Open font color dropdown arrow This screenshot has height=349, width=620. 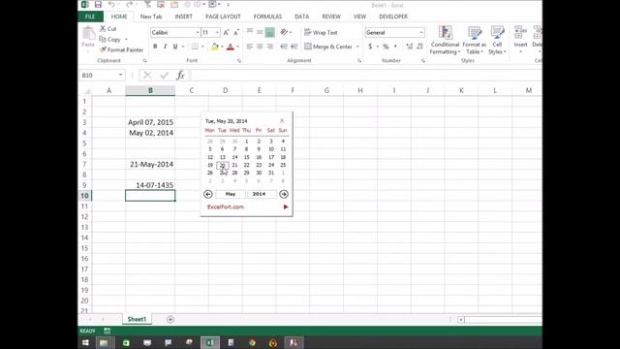[x=237, y=47]
